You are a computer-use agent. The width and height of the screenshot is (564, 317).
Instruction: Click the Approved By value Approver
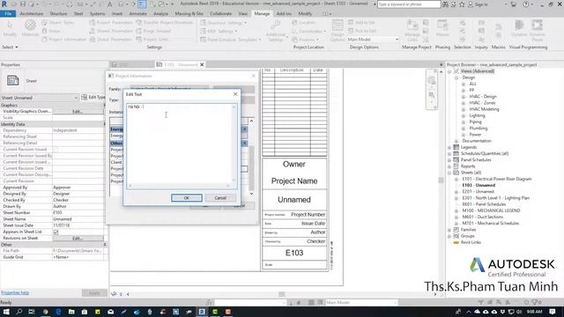(x=62, y=188)
